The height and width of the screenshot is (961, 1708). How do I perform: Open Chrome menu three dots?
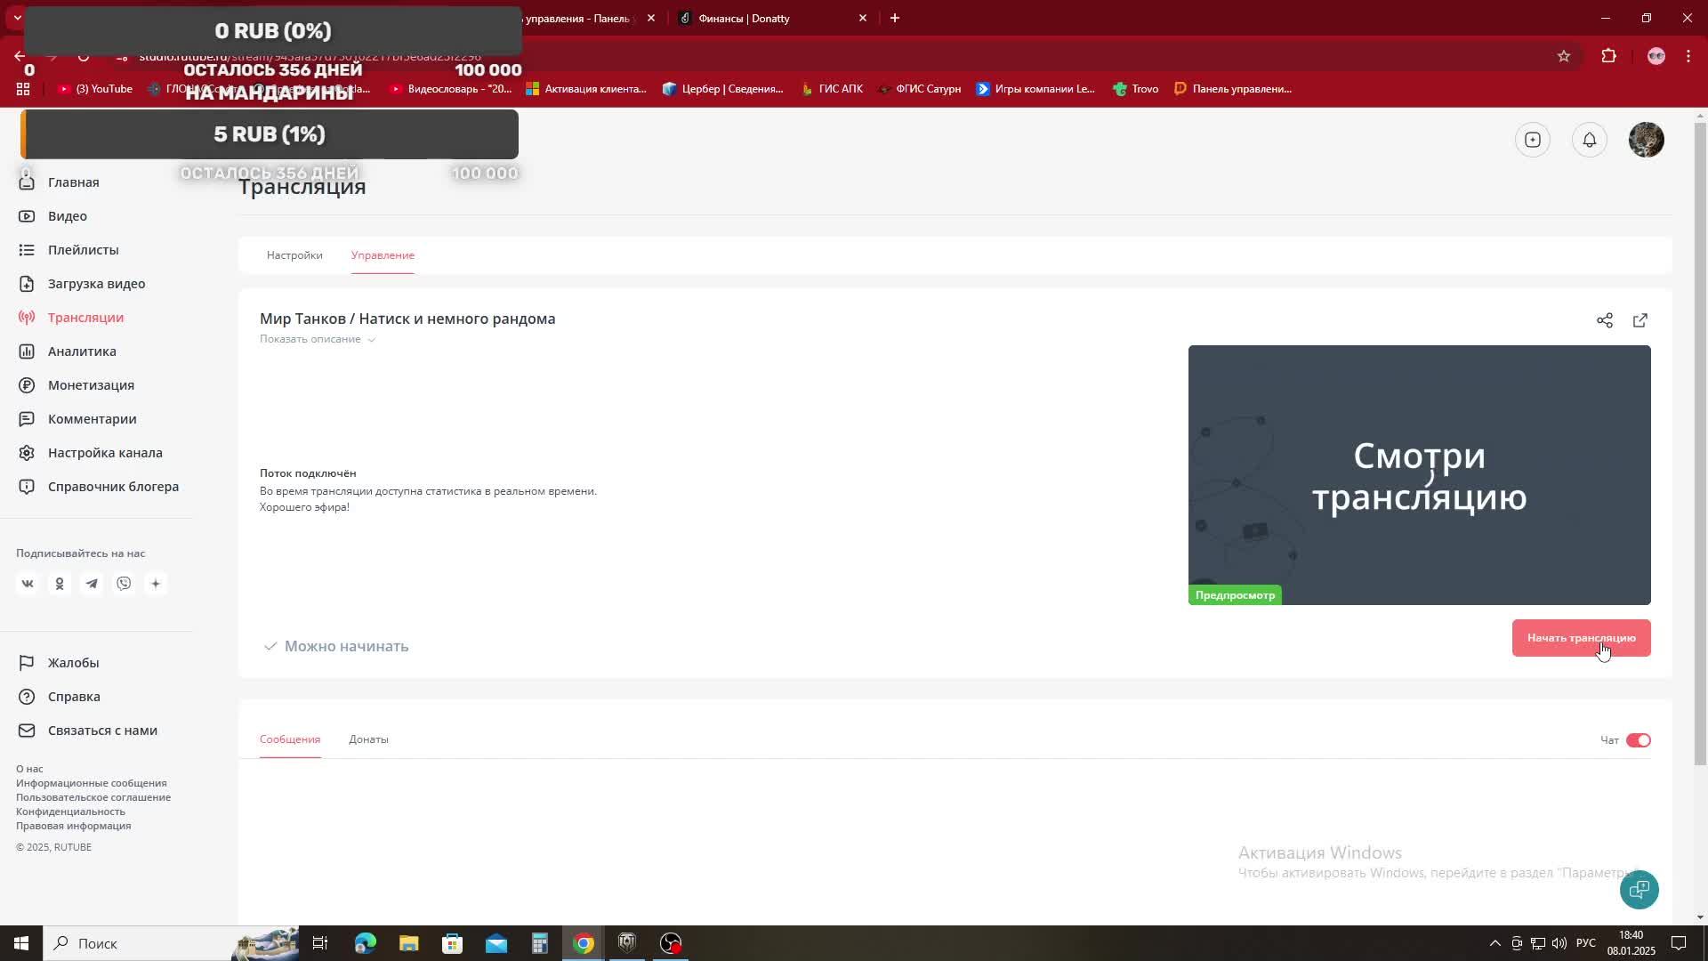click(1688, 56)
